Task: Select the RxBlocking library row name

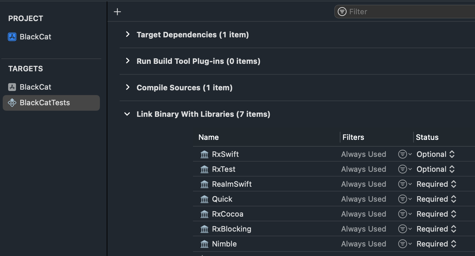Action: coord(232,229)
